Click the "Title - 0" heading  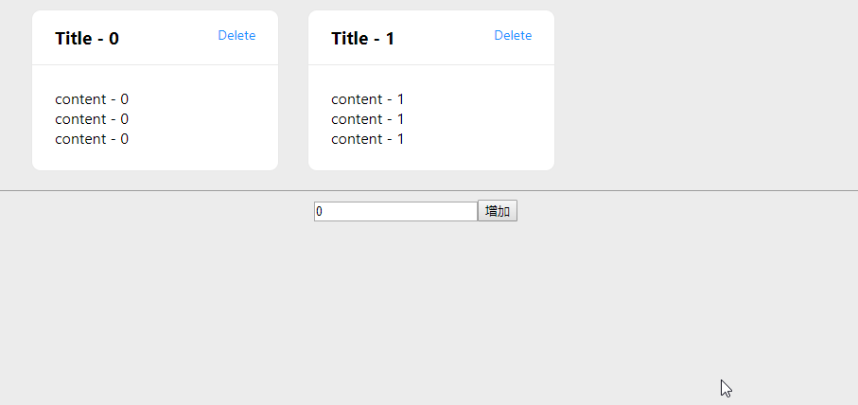click(87, 39)
